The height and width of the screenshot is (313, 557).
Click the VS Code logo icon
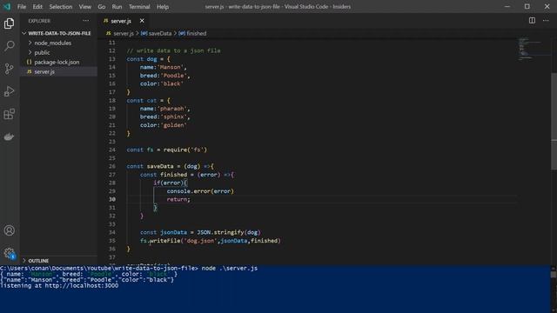coord(7,6)
